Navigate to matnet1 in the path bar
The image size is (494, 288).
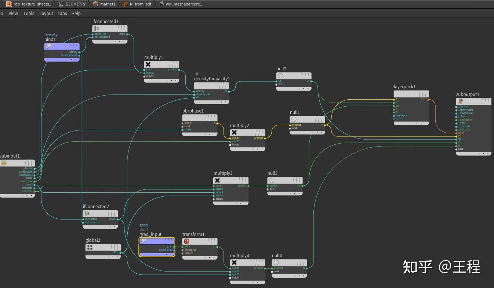(x=108, y=4)
